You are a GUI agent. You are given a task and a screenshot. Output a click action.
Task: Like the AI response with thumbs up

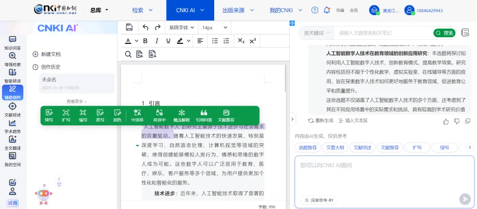click(446, 122)
